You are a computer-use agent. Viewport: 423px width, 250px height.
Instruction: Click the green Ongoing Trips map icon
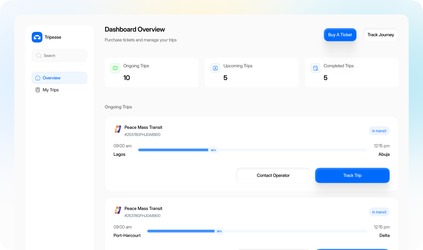[115, 68]
